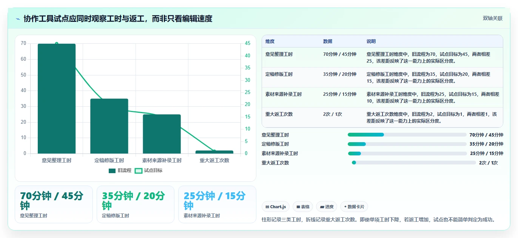Click the lightning icon beside the header title

pyautogui.click(x=18, y=19)
